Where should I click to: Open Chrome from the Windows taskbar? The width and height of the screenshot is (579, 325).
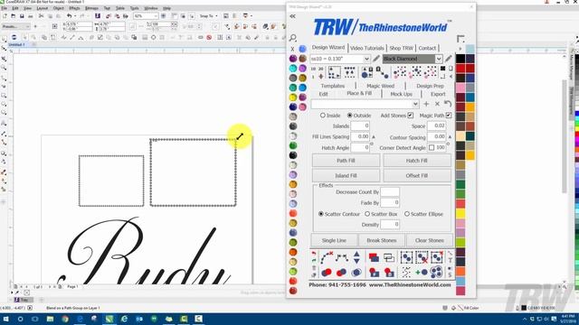point(65,319)
